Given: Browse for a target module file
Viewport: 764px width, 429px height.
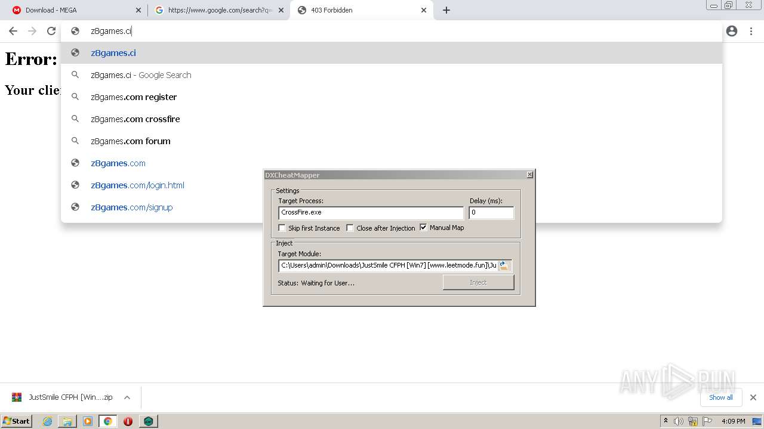Looking at the screenshot, I should click(x=504, y=266).
